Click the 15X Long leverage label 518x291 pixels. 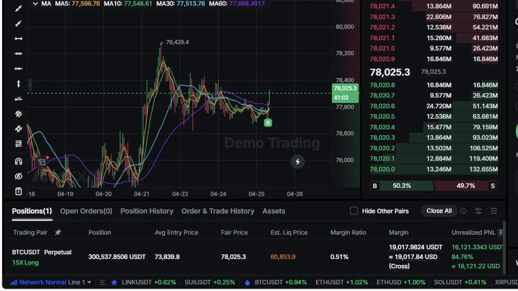pos(25,262)
